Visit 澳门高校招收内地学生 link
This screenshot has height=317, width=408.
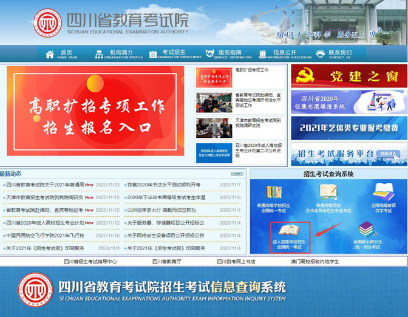pyautogui.click(x=315, y=262)
